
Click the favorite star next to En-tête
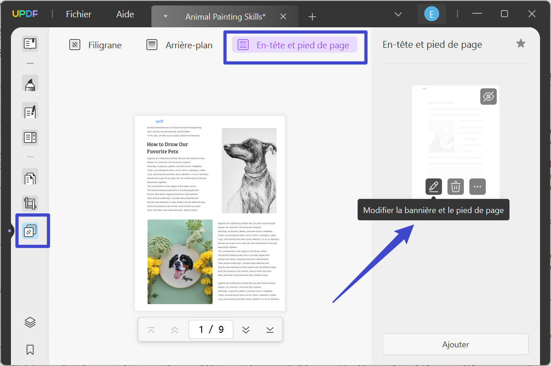[520, 44]
